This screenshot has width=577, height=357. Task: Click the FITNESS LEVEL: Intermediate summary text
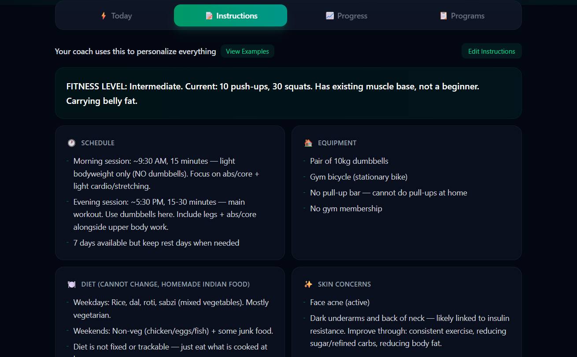[x=273, y=94]
